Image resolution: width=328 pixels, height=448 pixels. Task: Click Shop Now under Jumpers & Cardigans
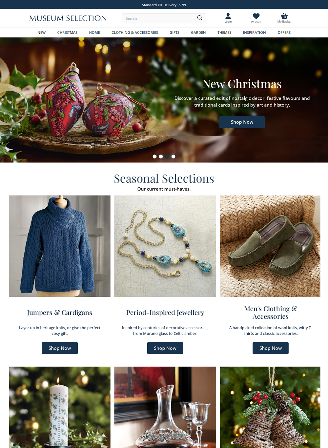[60, 348]
